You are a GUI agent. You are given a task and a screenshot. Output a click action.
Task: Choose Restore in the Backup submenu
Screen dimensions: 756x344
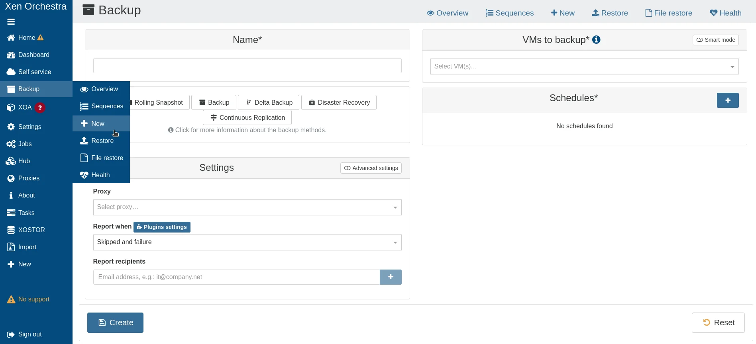tap(101, 141)
